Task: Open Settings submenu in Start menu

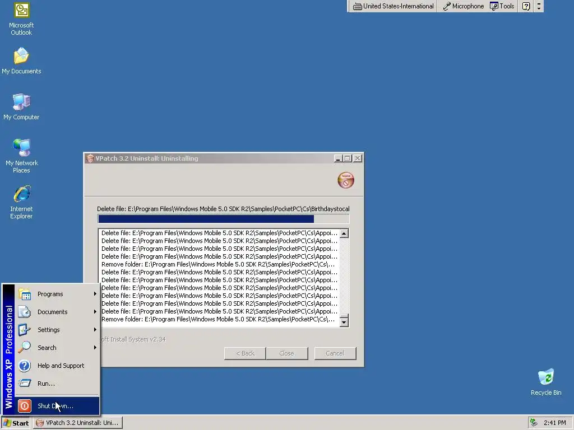Action: click(x=57, y=330)
